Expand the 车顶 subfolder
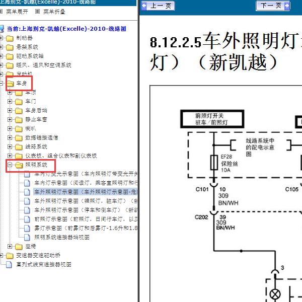 click(10, 93)
